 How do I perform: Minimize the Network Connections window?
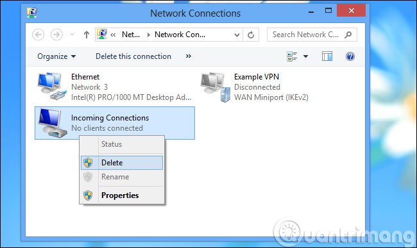click(x=311, y=12)
